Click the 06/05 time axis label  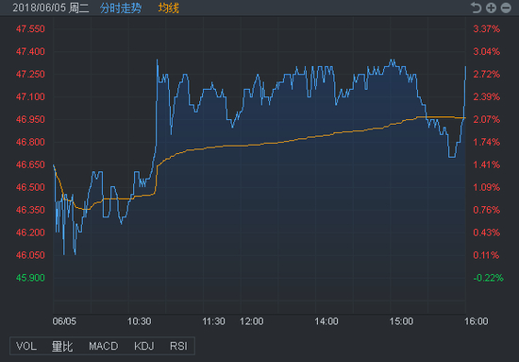pyautogui.click(x=64, y=321)
